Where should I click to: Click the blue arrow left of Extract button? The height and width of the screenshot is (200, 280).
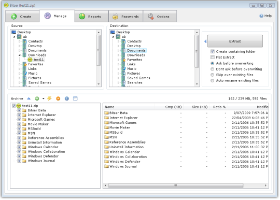[205, 41]
